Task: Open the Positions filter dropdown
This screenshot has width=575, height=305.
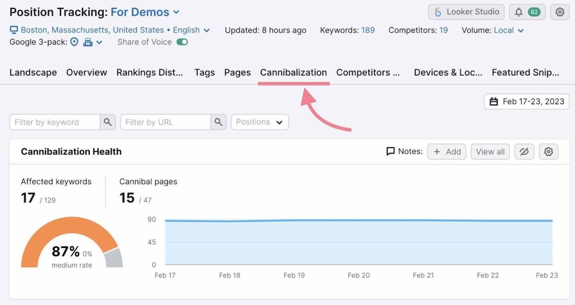Action: tap(260, 122)
